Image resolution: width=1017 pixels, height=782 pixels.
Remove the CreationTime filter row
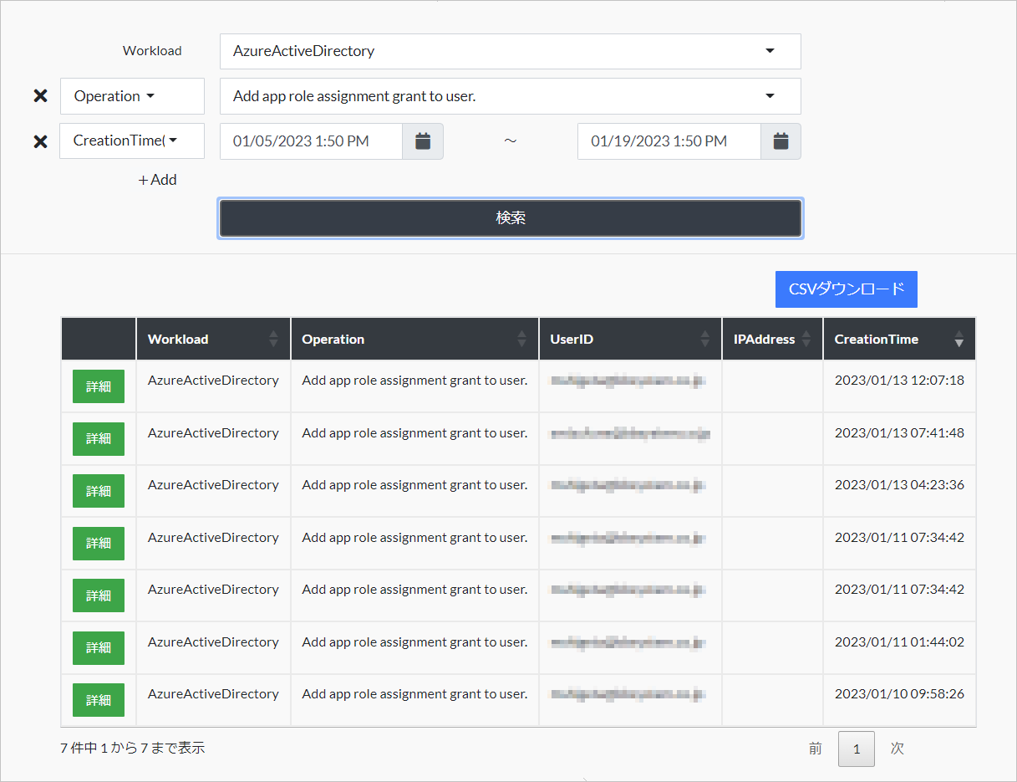click(x=40, y=141)
